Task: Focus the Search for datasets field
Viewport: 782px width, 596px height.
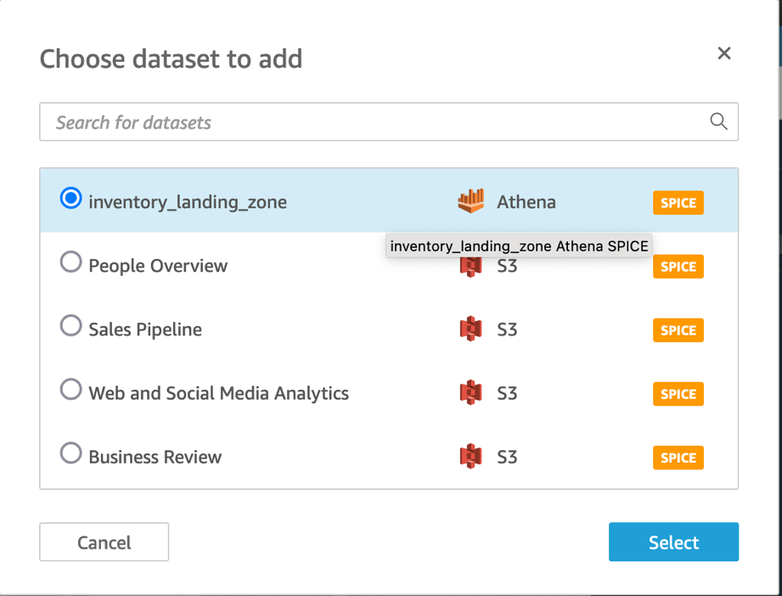Action: 374,122
